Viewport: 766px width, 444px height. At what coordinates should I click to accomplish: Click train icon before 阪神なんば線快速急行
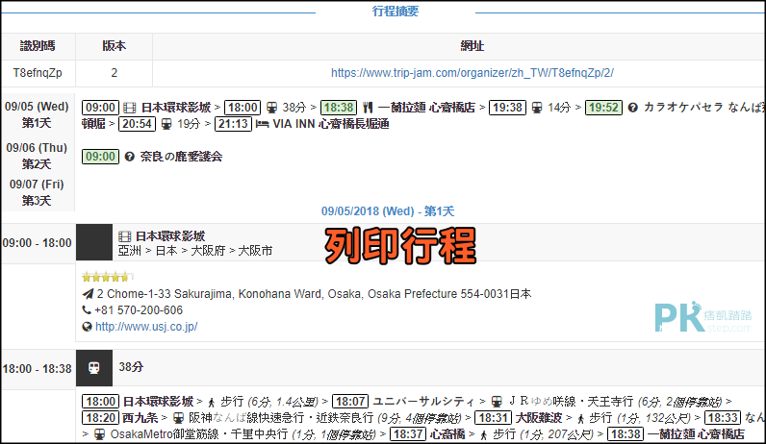(x=179, y=418)
